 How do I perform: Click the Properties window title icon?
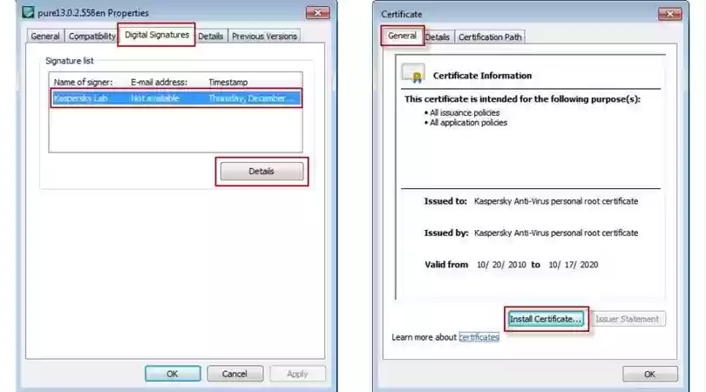click(29, 12)
